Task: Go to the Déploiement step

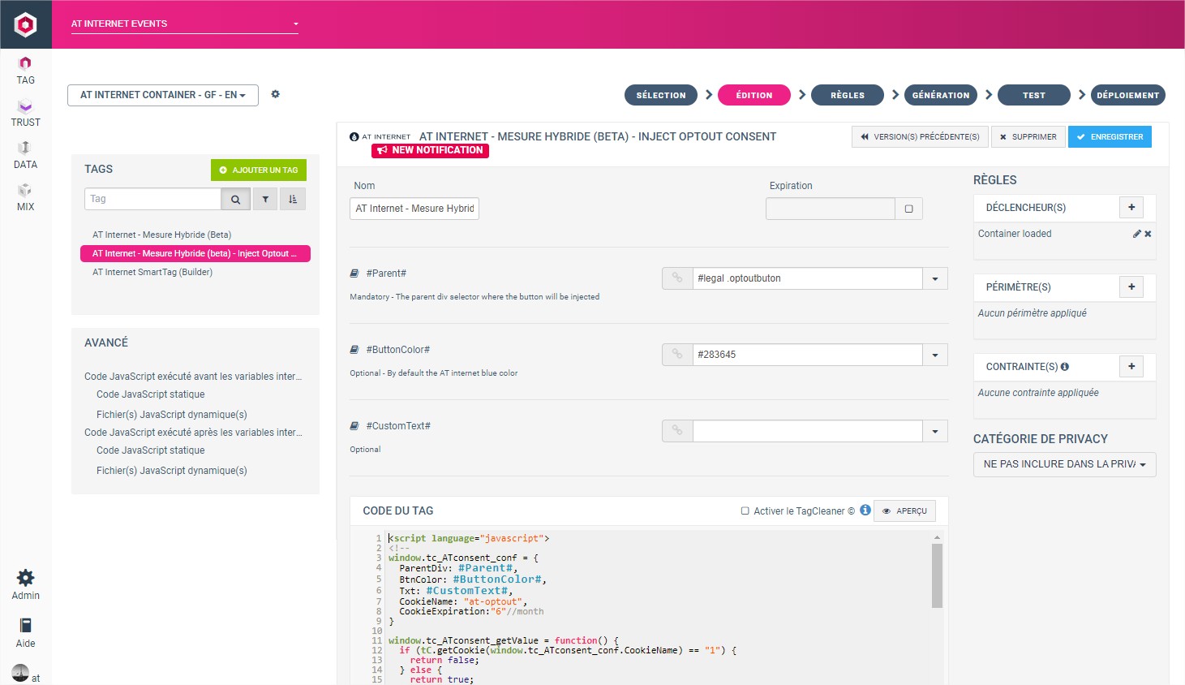Action: coord(1127,95)
